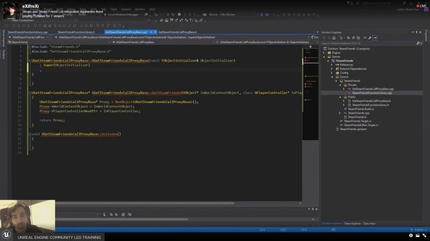430x241 pixels.
Task: Close the active GetSteamFriendsCallProxyBase.cpp tab
Action: [x=155, y=32]
